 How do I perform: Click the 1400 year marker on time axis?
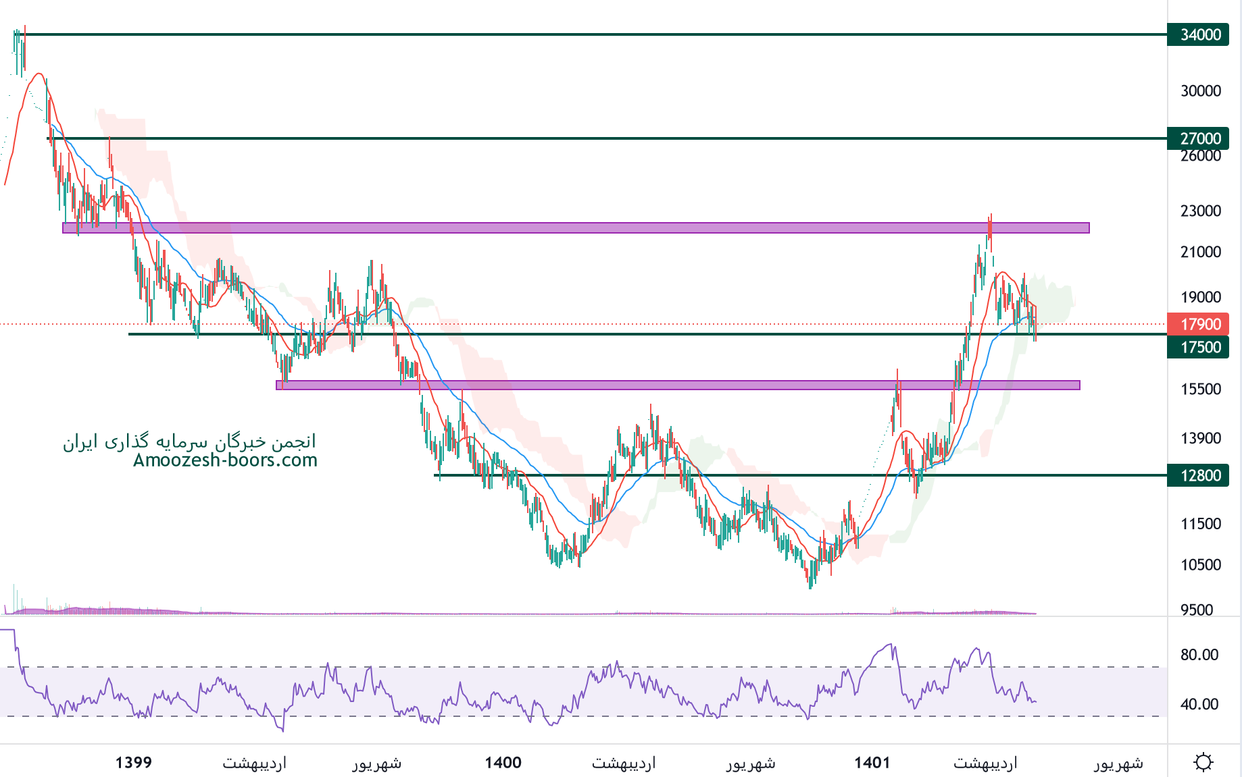point(503,762)
